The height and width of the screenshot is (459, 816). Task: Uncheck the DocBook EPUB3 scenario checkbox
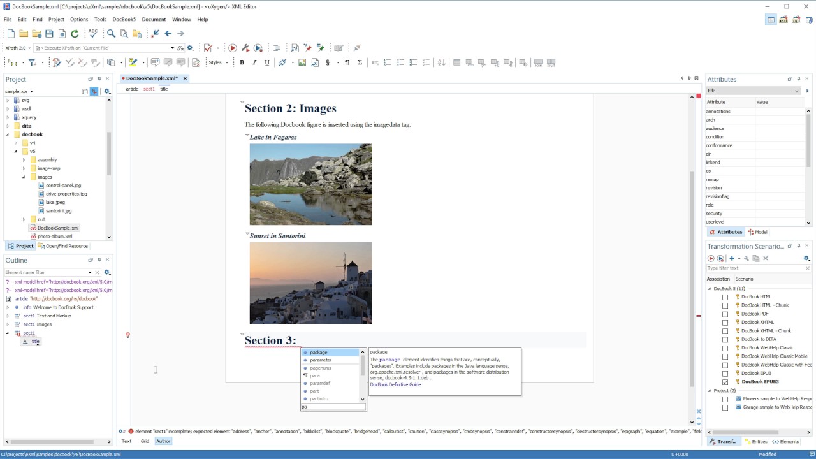coord(725,382)
